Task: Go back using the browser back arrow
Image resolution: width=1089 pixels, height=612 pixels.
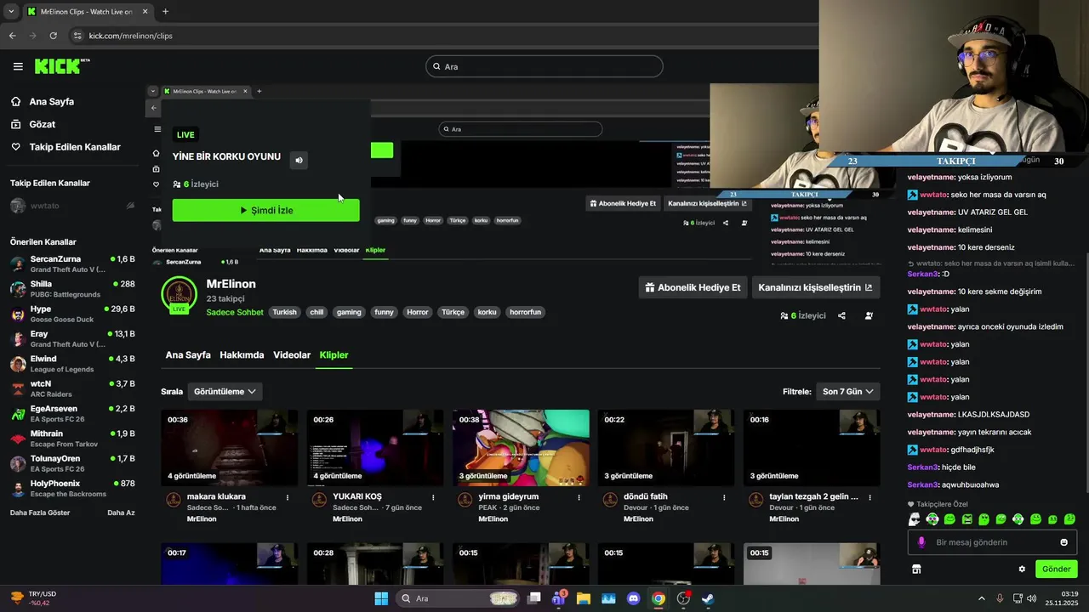Action: point(12,36)
